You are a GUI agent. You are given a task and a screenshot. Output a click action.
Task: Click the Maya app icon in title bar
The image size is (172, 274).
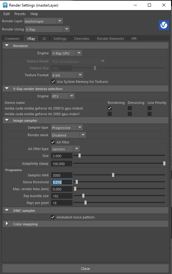point(5,5)
